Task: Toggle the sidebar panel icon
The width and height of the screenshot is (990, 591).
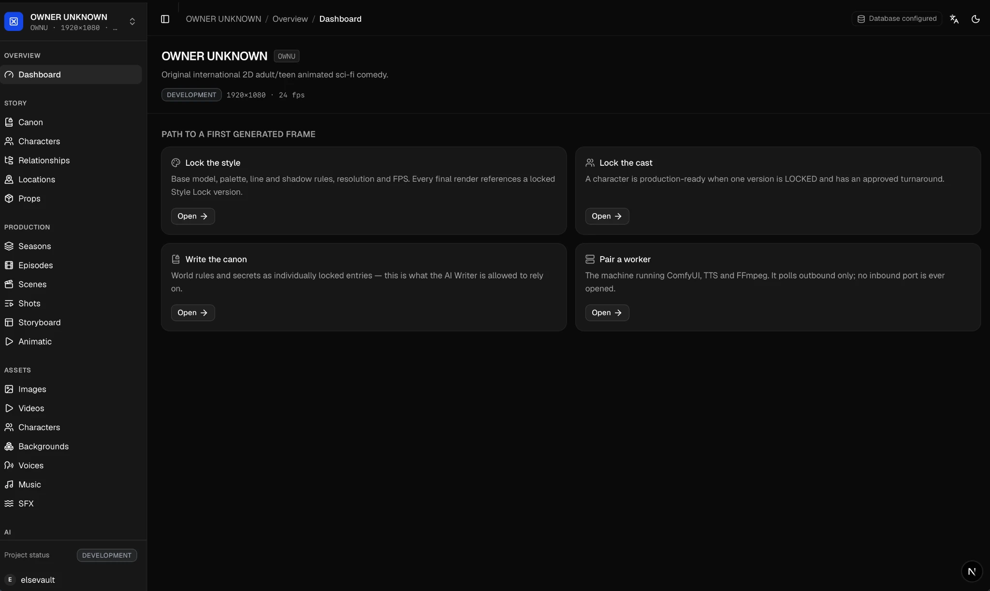Action: point(165,19)
